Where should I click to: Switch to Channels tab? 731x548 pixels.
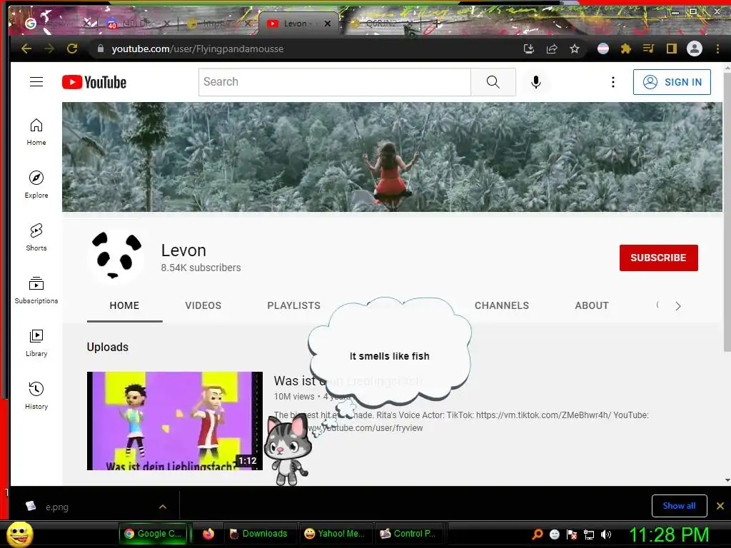502,305
